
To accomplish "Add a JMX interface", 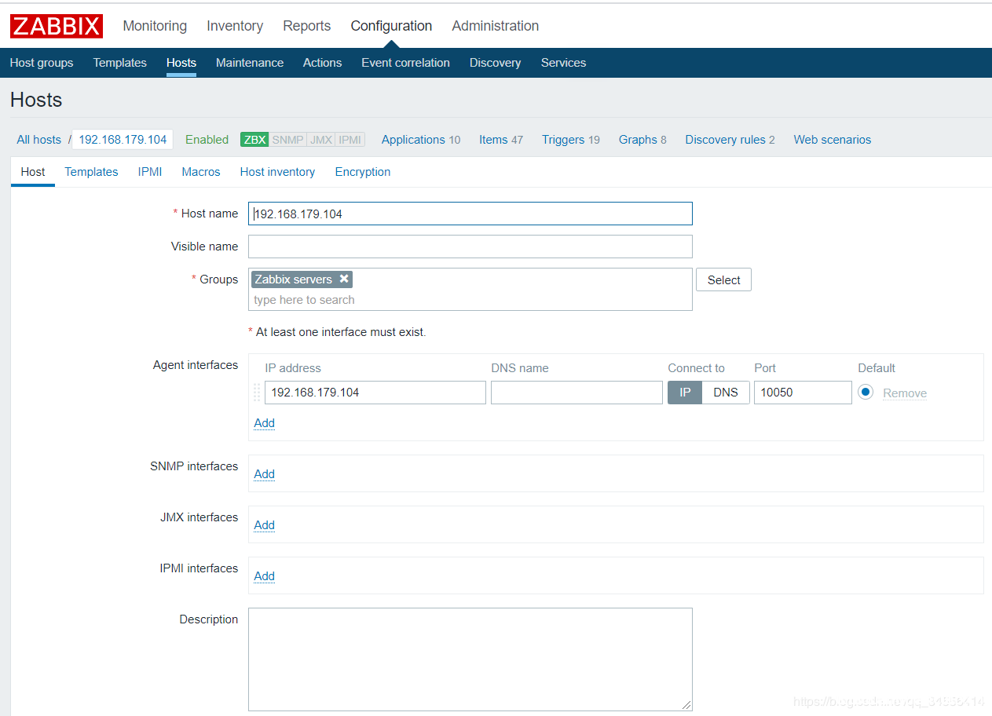I will click(264, 524).
